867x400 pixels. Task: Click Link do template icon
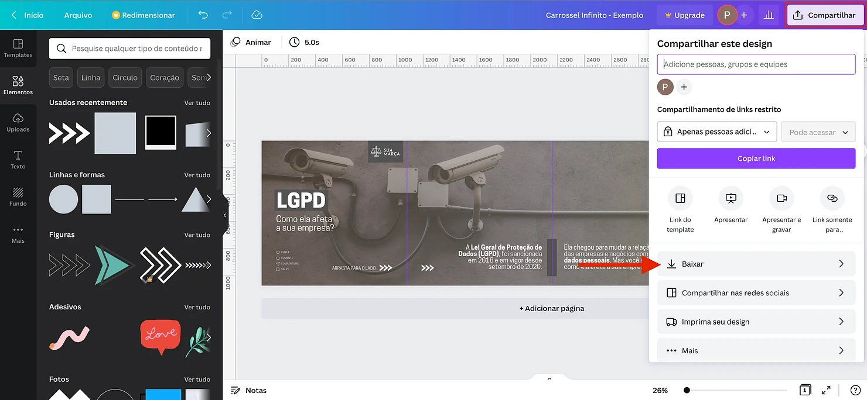coord(680,199)
